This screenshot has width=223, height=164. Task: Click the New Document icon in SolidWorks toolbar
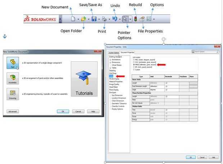[73, 19]
